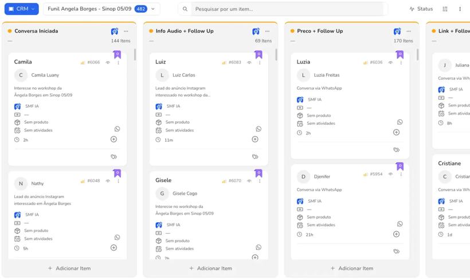
Task: Click the AI robot icon in Conversa Iniciada header
Action: [x=115, y=31]
